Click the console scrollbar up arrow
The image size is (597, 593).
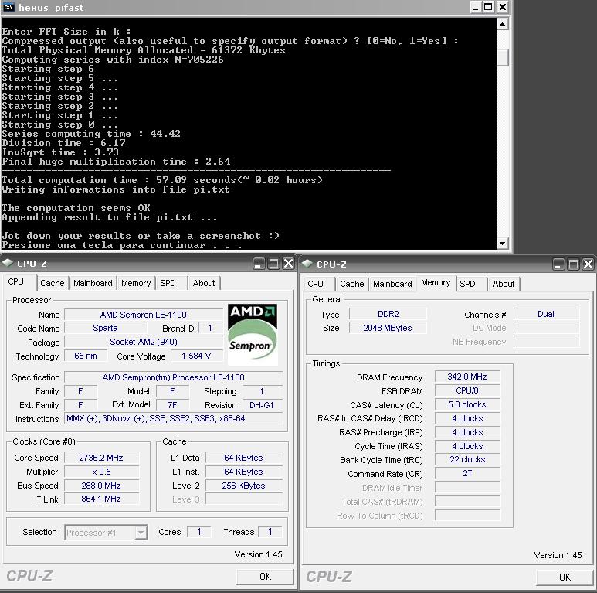(x=503, y=25)
